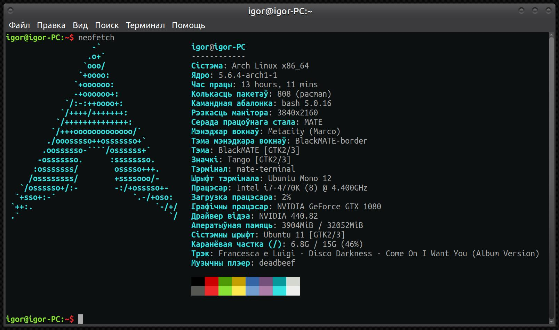Click the 'igor@igor-PC:~' window title
This screenshot has width=559, height=330.
[x=280, y=11]
